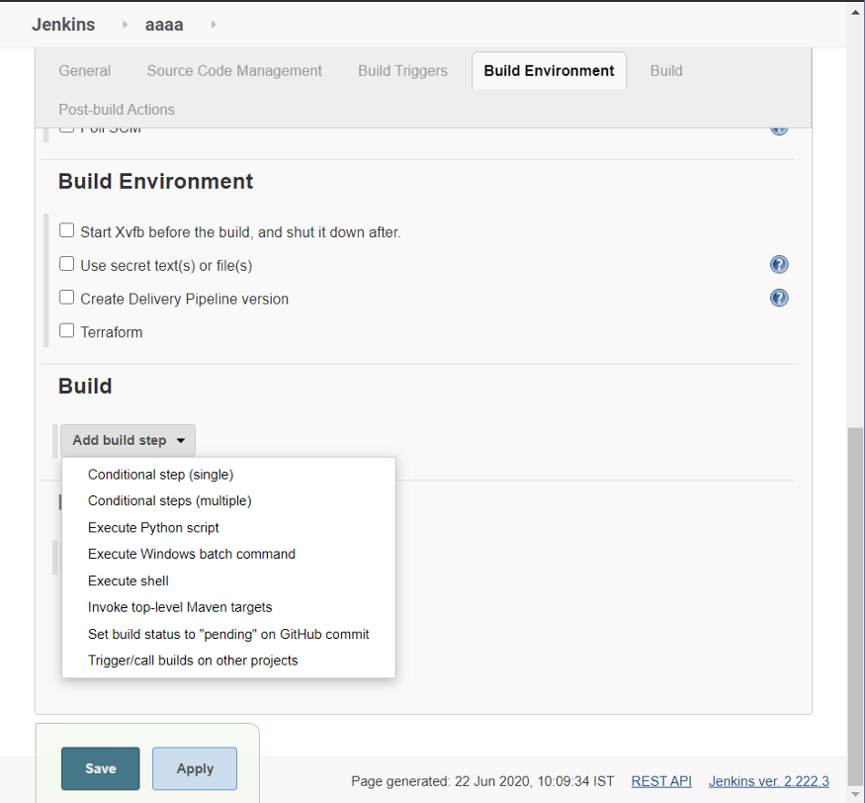Open the REST API link
The height and width of the screenshot is (803, 865).
tap(661, 781)
